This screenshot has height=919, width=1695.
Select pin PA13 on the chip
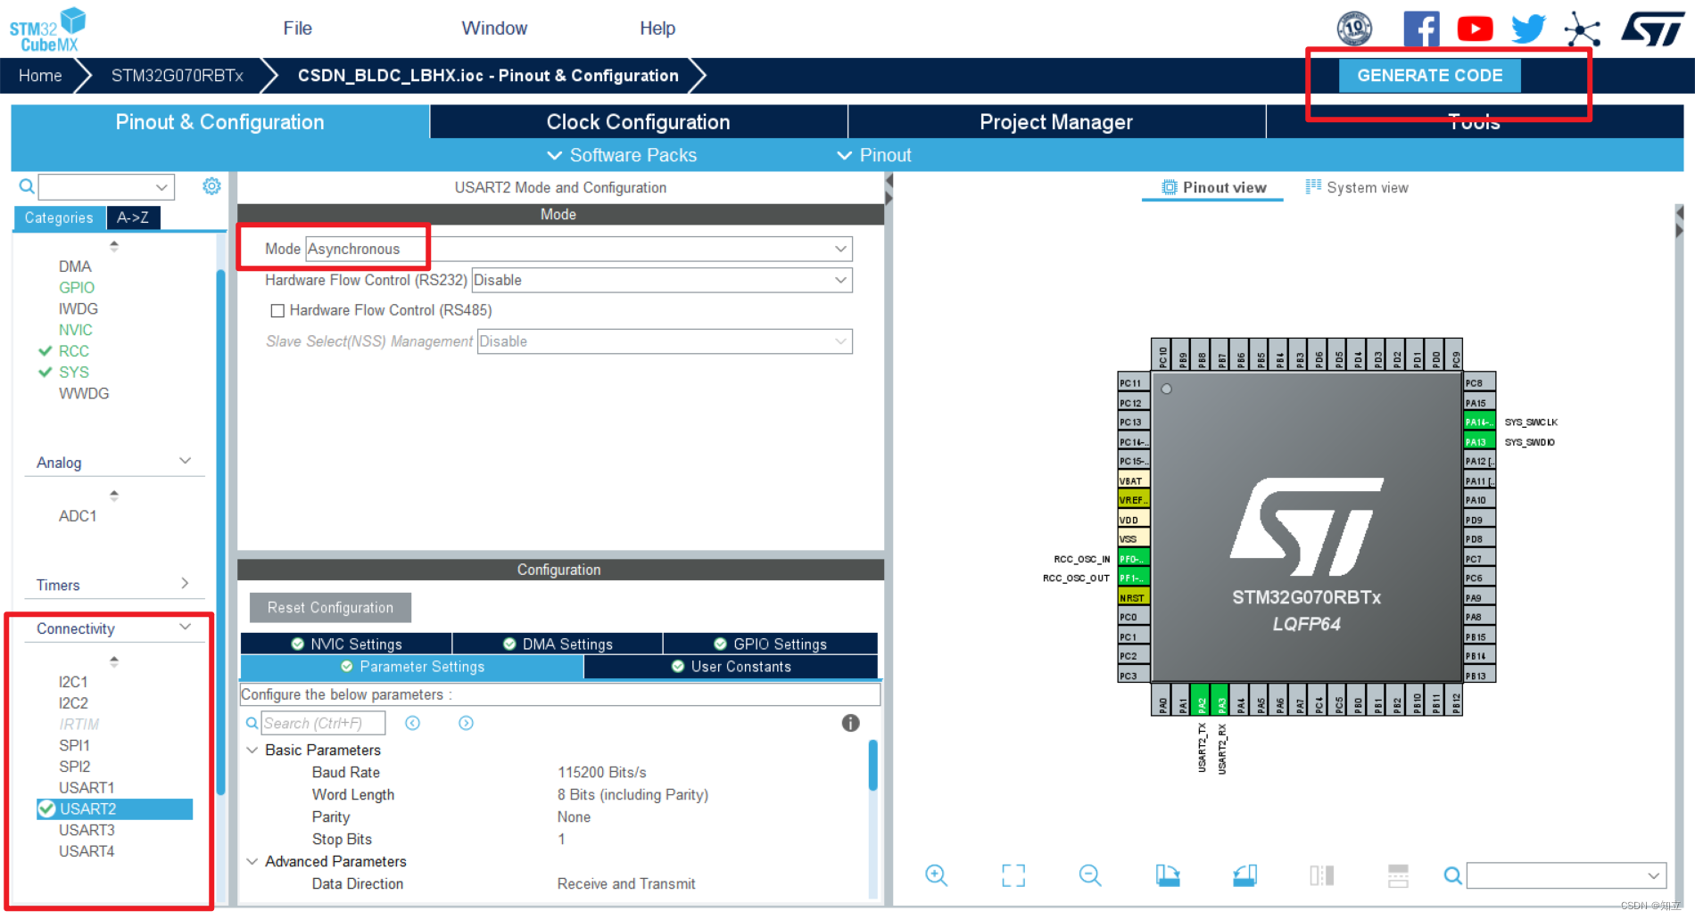pos(1479,441)
